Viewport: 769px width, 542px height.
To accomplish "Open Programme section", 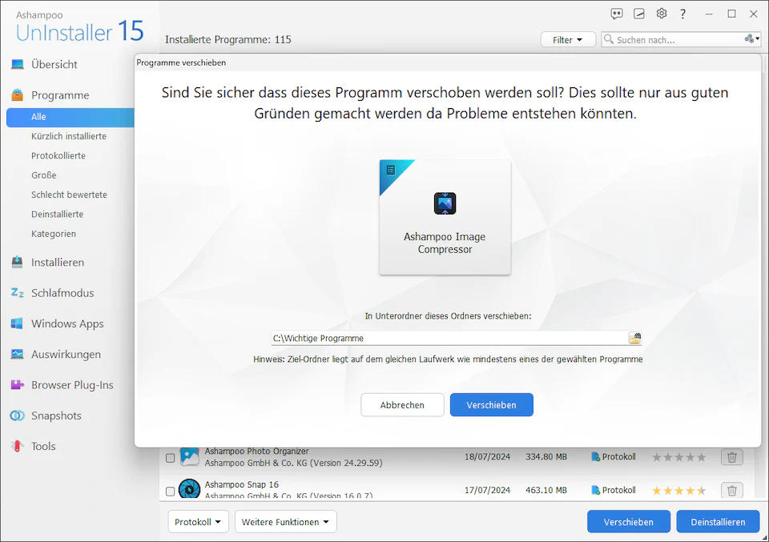I will point(60,95).
